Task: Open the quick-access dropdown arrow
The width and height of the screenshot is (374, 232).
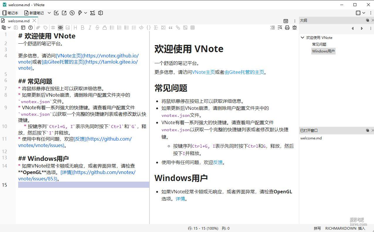Action: pos(86,13)
